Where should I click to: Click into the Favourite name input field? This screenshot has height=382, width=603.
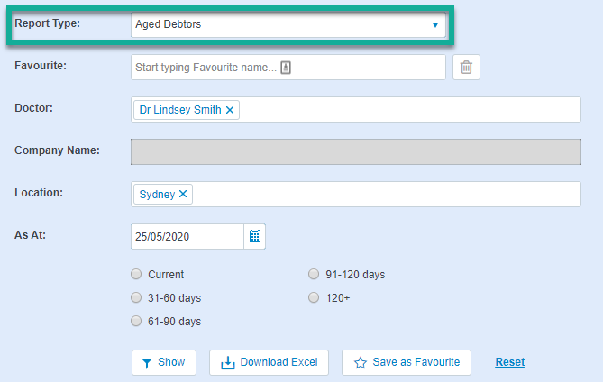(288, 68)
